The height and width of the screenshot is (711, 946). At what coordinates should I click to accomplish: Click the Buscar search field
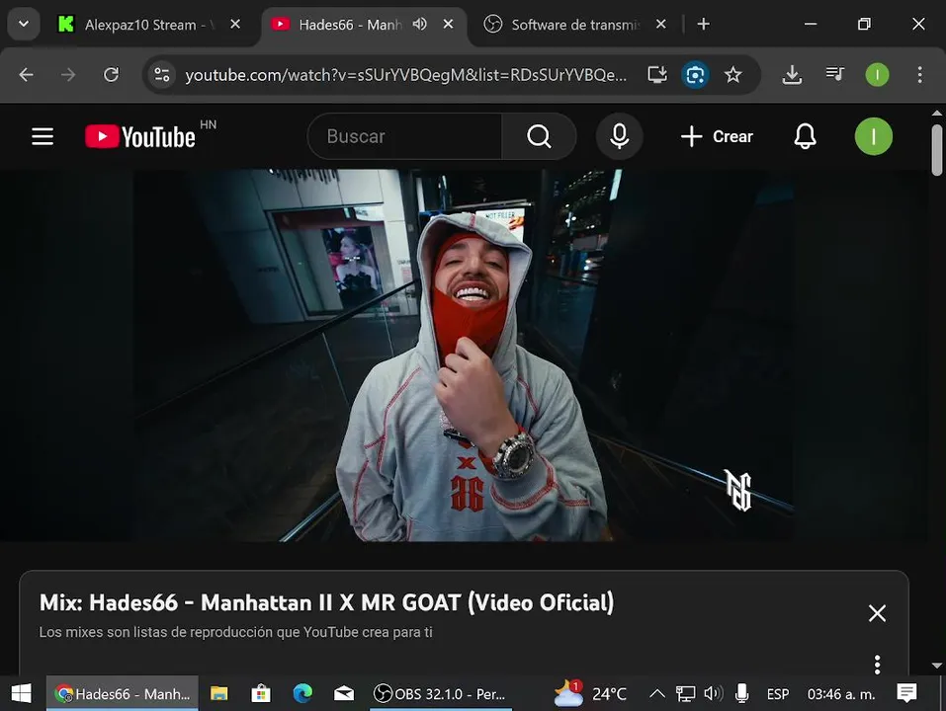(x=404, y=137)
